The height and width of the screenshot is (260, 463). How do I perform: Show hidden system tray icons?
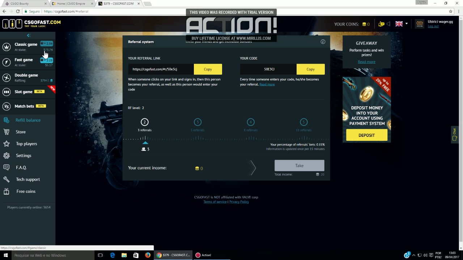point(414,255)
